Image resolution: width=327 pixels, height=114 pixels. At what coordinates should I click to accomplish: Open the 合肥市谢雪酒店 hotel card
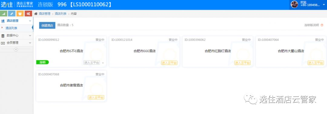point(71,86)
